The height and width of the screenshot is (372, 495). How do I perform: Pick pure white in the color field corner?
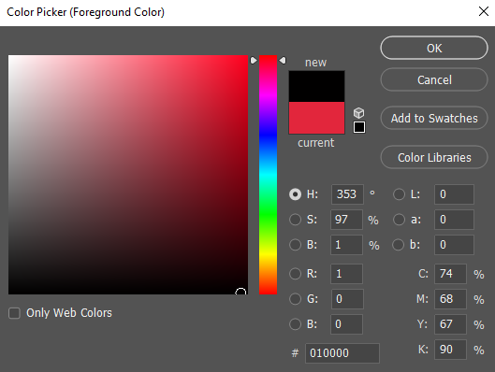[9, 56]
